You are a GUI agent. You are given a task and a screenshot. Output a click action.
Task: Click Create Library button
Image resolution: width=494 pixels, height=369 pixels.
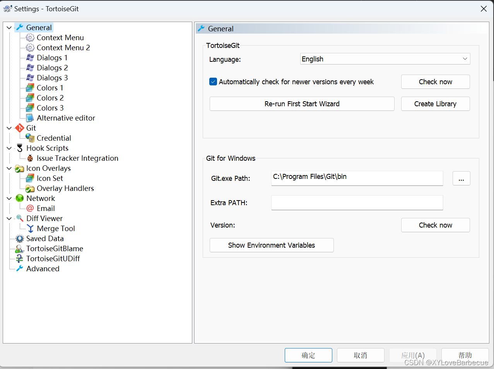pos(435,104)
